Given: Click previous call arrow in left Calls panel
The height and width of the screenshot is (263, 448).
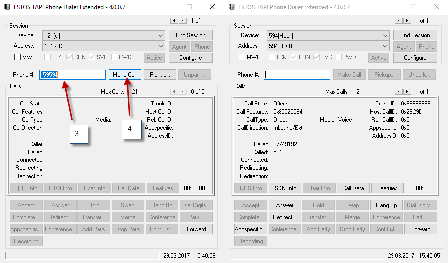Looking at the screenshot, I should (174, 92).
